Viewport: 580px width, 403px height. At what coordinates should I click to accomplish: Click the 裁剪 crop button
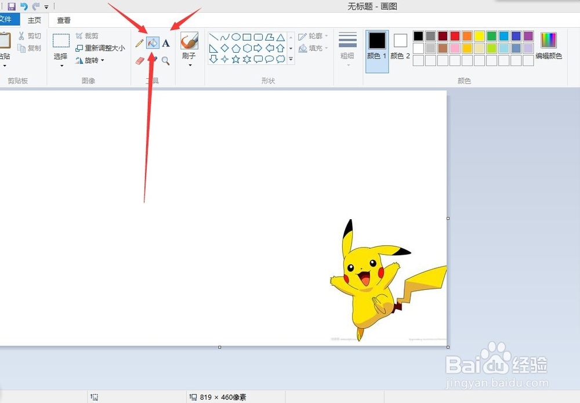coord(88,36)
